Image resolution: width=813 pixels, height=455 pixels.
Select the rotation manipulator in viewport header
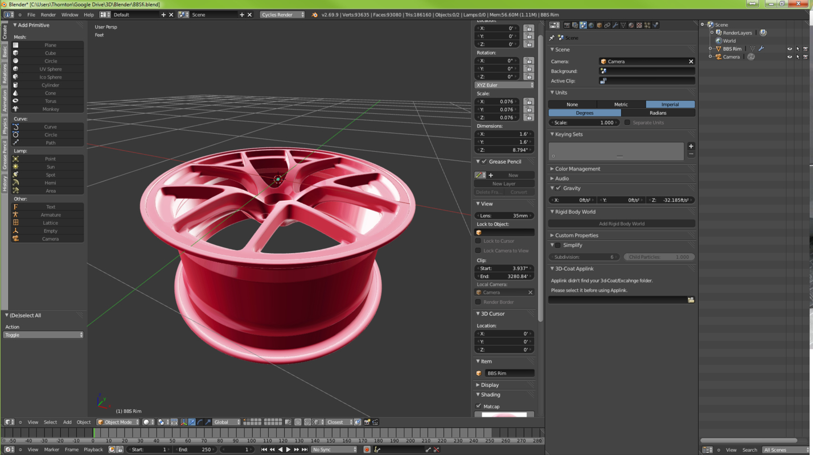click(x=200, y=422)
